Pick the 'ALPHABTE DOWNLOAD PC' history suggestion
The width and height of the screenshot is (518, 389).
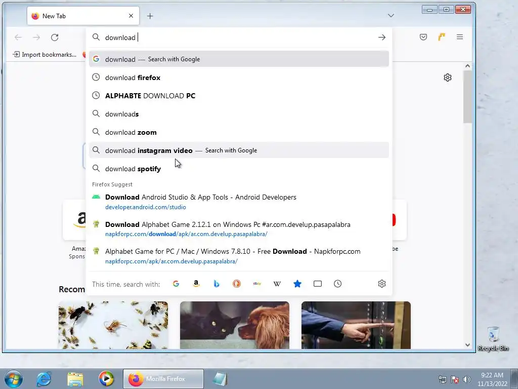coord(239,96)
